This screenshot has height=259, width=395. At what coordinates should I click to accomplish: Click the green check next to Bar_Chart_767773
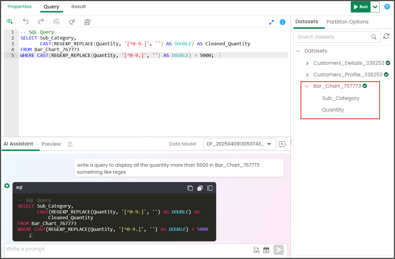pyautogui.click(x=365, y=86)
